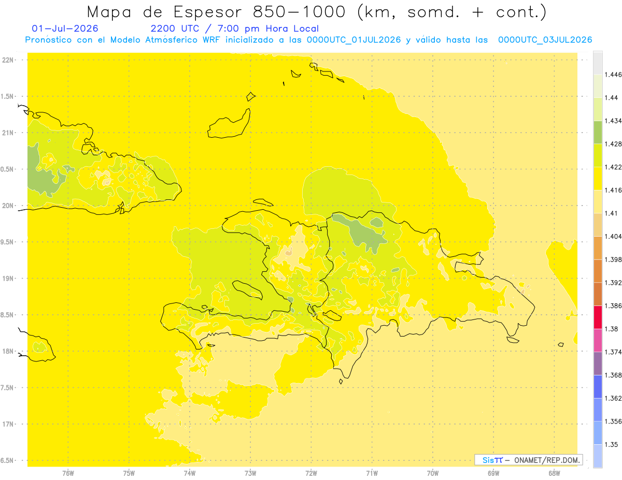Click the colorbar value 1.398
Screen dimensions: 622x480
614,259
